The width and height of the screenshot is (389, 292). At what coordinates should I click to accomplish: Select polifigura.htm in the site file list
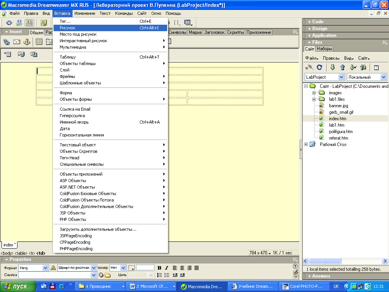pos(341,132)
